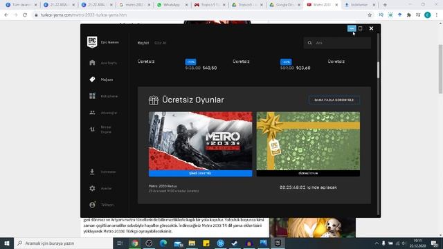
Task: Open a new Chrome tab
Action: 385,5
